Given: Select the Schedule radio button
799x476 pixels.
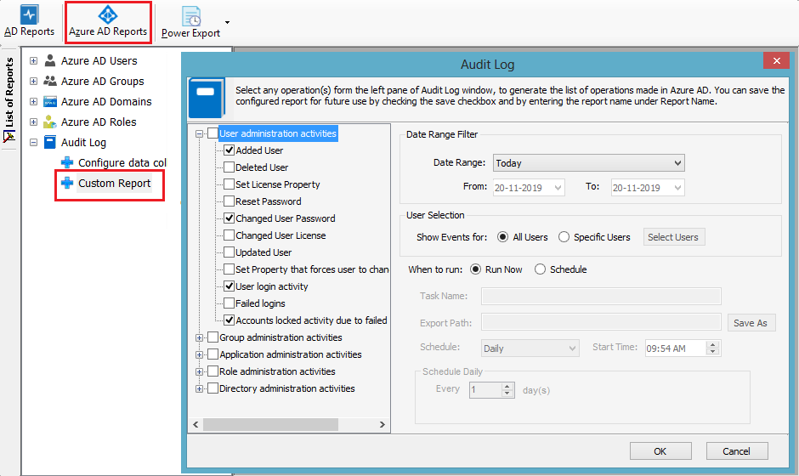Looking at the screenshot, I should [540, 269].
